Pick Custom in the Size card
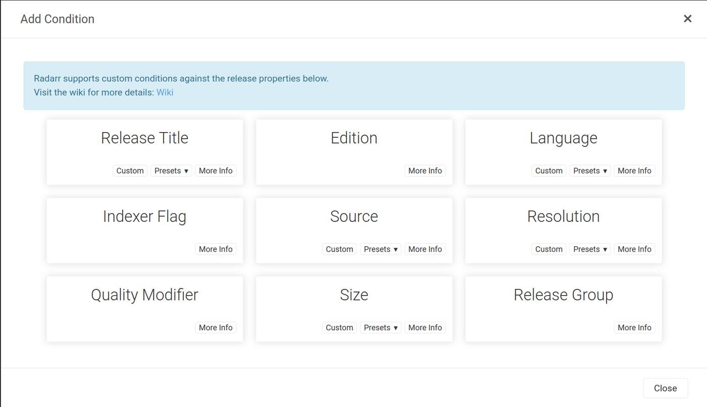Image resolution: width=707 pixels, height=407 pixels. [339, 328]
